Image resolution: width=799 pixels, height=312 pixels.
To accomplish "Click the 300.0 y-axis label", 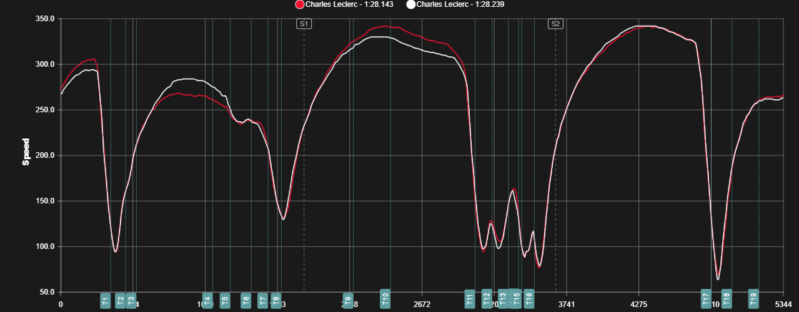I will point(46,64).
